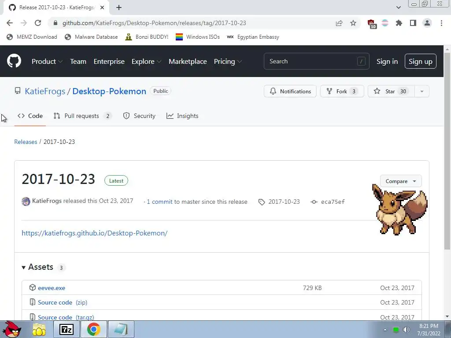Click the volume speaker tray icon

[x=407, y=330]
